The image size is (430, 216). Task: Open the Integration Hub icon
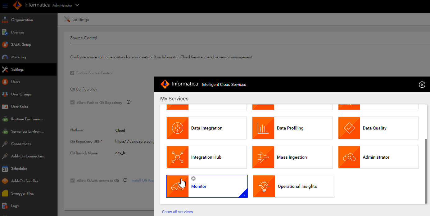178,157
